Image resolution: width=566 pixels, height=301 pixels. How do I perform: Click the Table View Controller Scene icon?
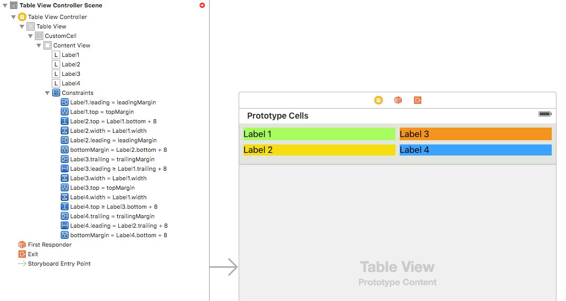pyautogui.click(x=14, y=5)
